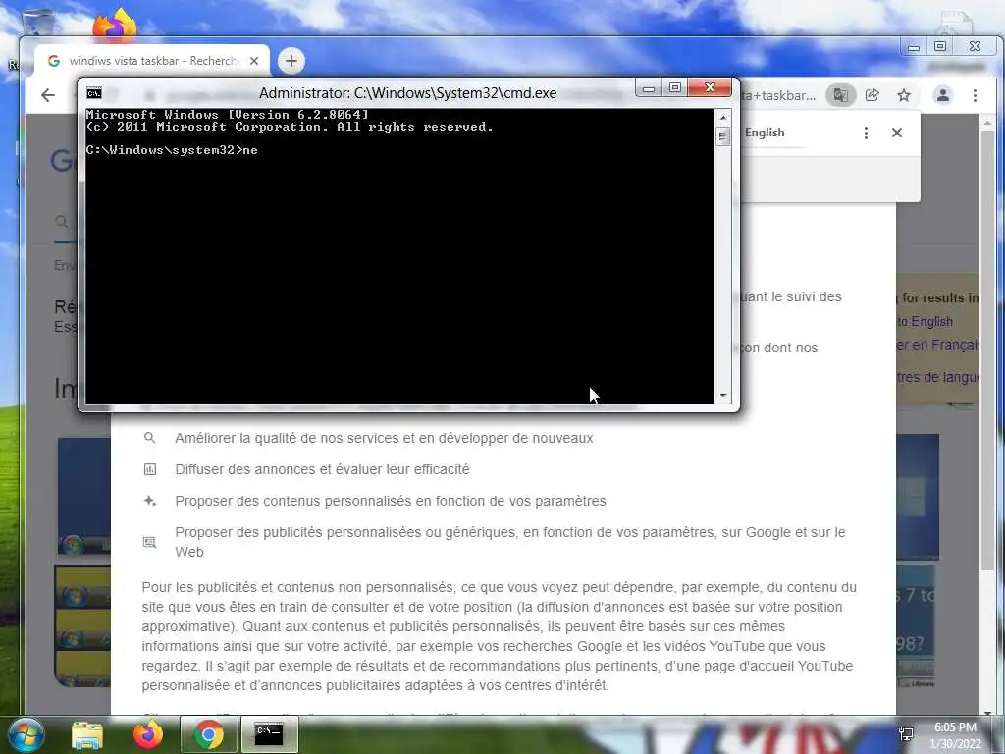Open the cmd window system menu icon
Image resolution: width=1005 pixels, height=754 pixels.
(x=94, y=93)
